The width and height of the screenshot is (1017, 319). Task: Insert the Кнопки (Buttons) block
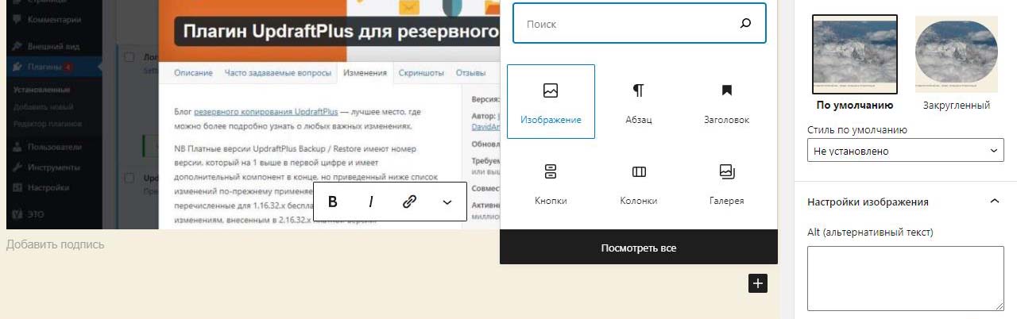coord(551,183)
